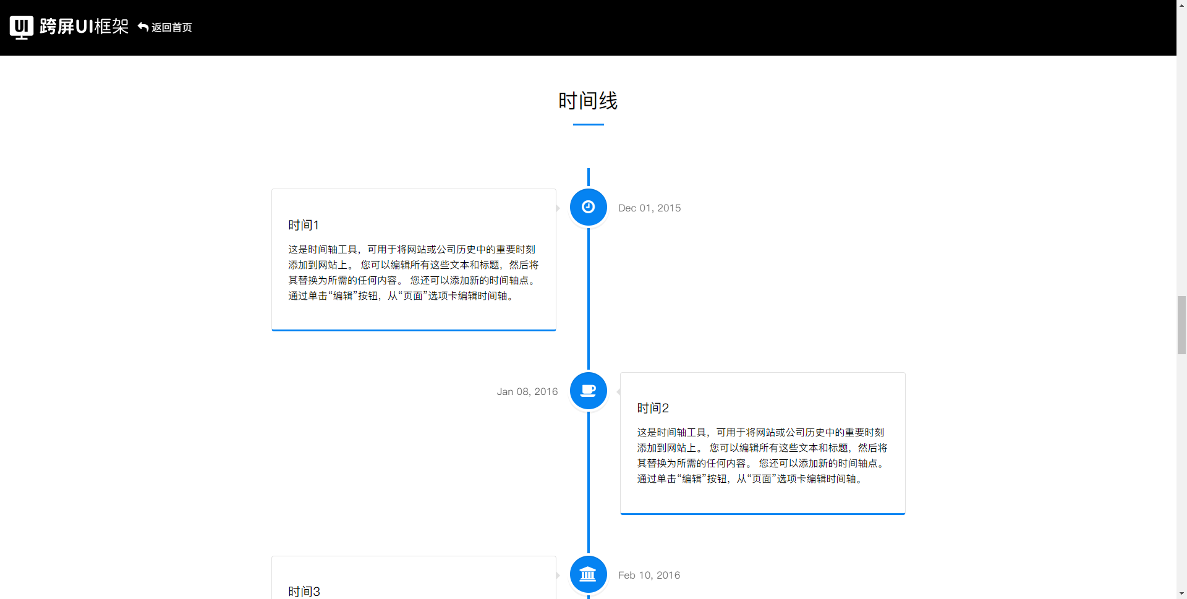1187x599 pixels.
Task: Click the 时间3 card heading
Action: [x=304, y=592]
